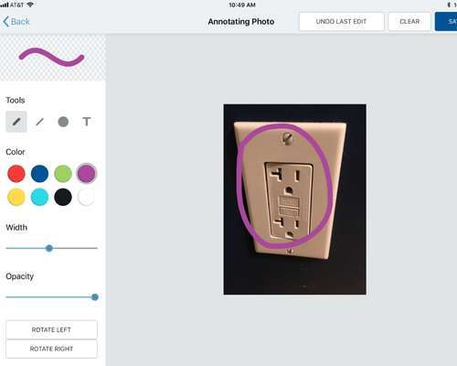Select the red color swatch
Viewport: 457px width, 366px height.
click(16, 174)
